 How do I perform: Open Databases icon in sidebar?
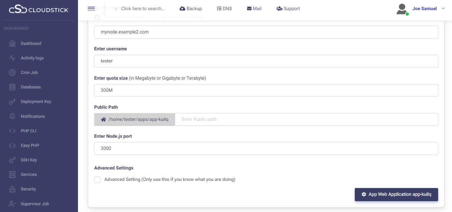tap(12, 87)
